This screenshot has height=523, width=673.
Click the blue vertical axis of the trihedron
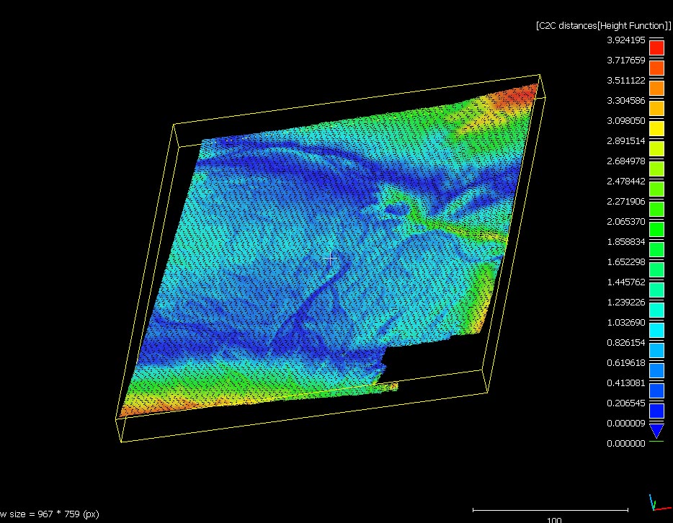651,499
